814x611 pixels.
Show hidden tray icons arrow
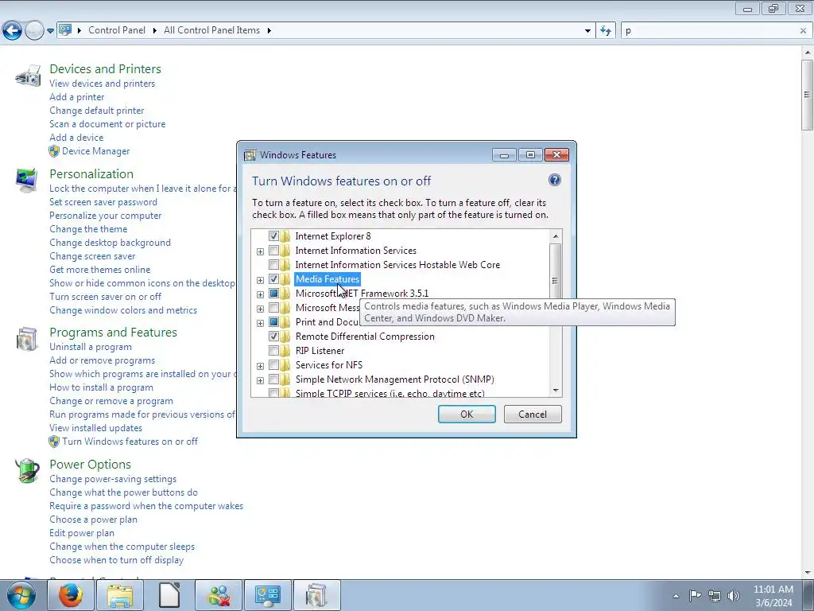tap(676, 596)
